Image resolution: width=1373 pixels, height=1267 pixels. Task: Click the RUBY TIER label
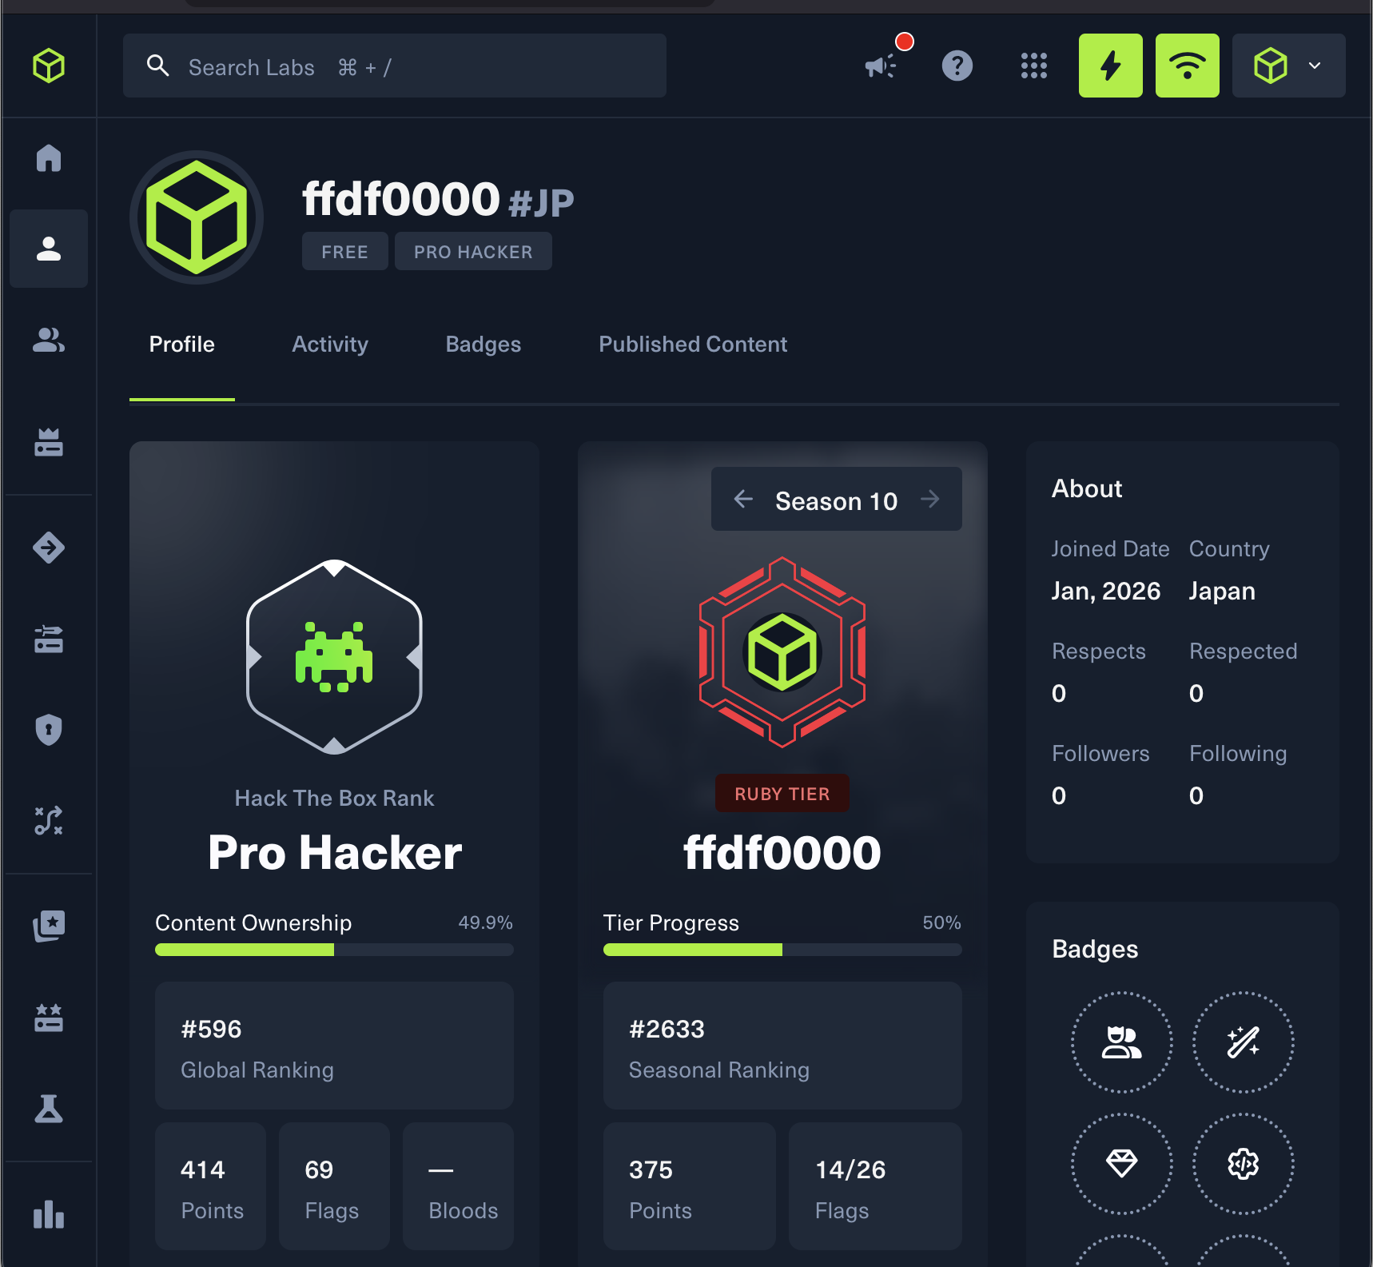pyautogui.click(x=782, y=794)
